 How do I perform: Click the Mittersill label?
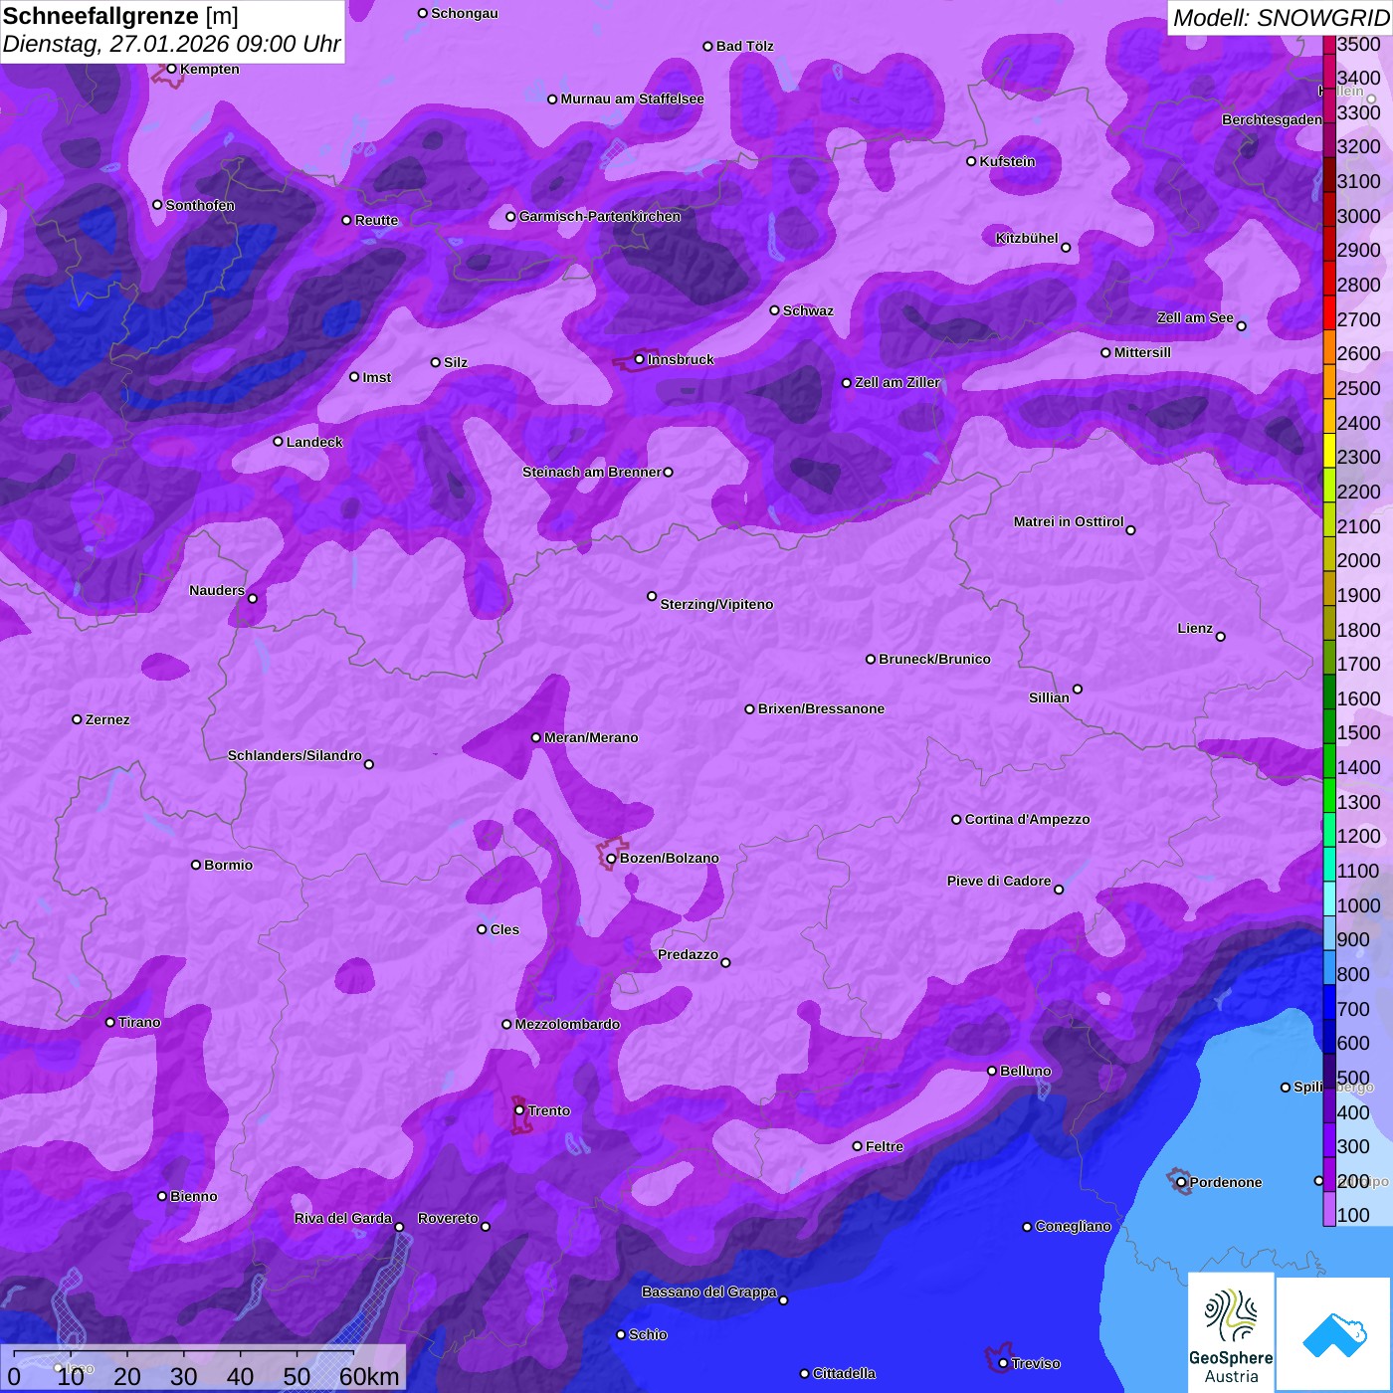pyautogui.click(x=1142, y=352)
